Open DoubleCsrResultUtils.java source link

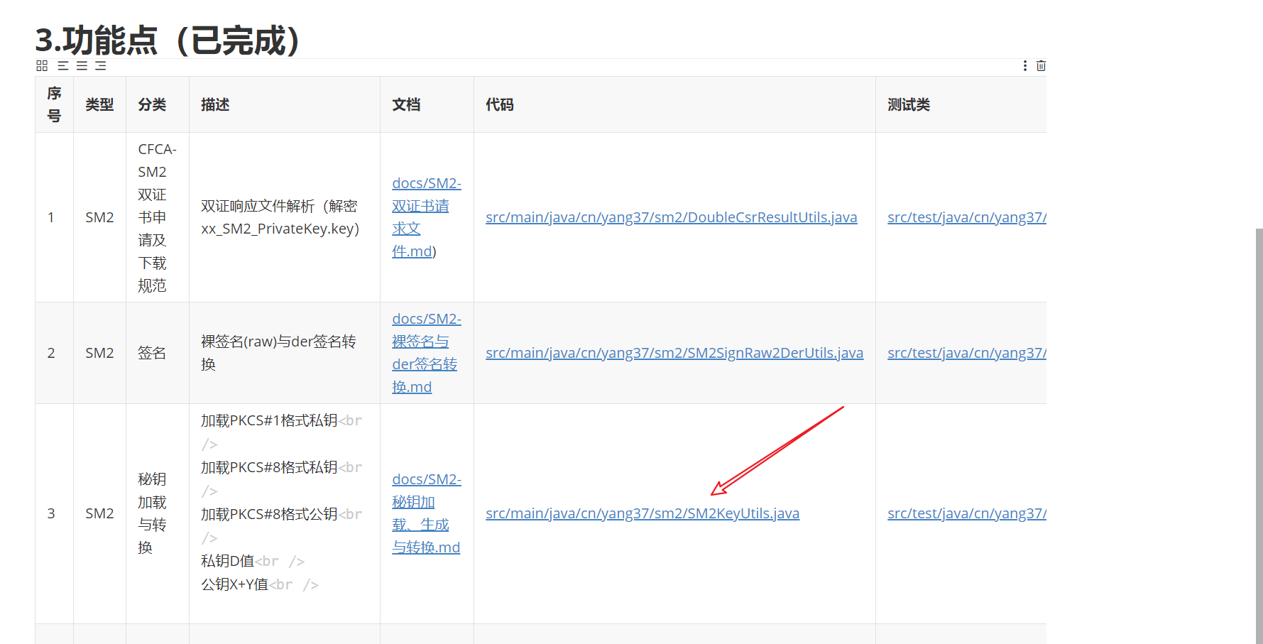[672, 217]
